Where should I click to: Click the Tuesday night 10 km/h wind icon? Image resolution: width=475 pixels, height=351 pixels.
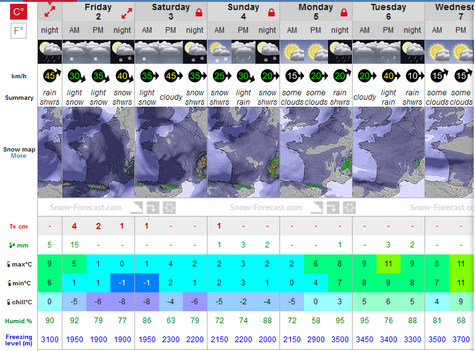414,76
